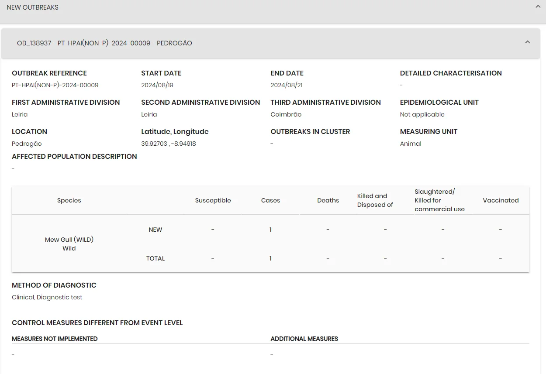This screenshot has height=374, width=546.
Task: Click the Leiria first administrative division value
Action: pos(20,114)
